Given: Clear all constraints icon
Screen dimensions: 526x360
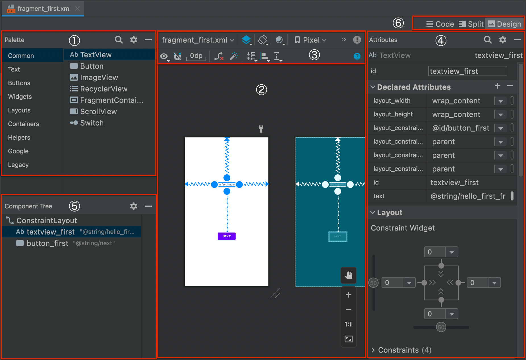Looking at the screenshot, I should 219,56.
